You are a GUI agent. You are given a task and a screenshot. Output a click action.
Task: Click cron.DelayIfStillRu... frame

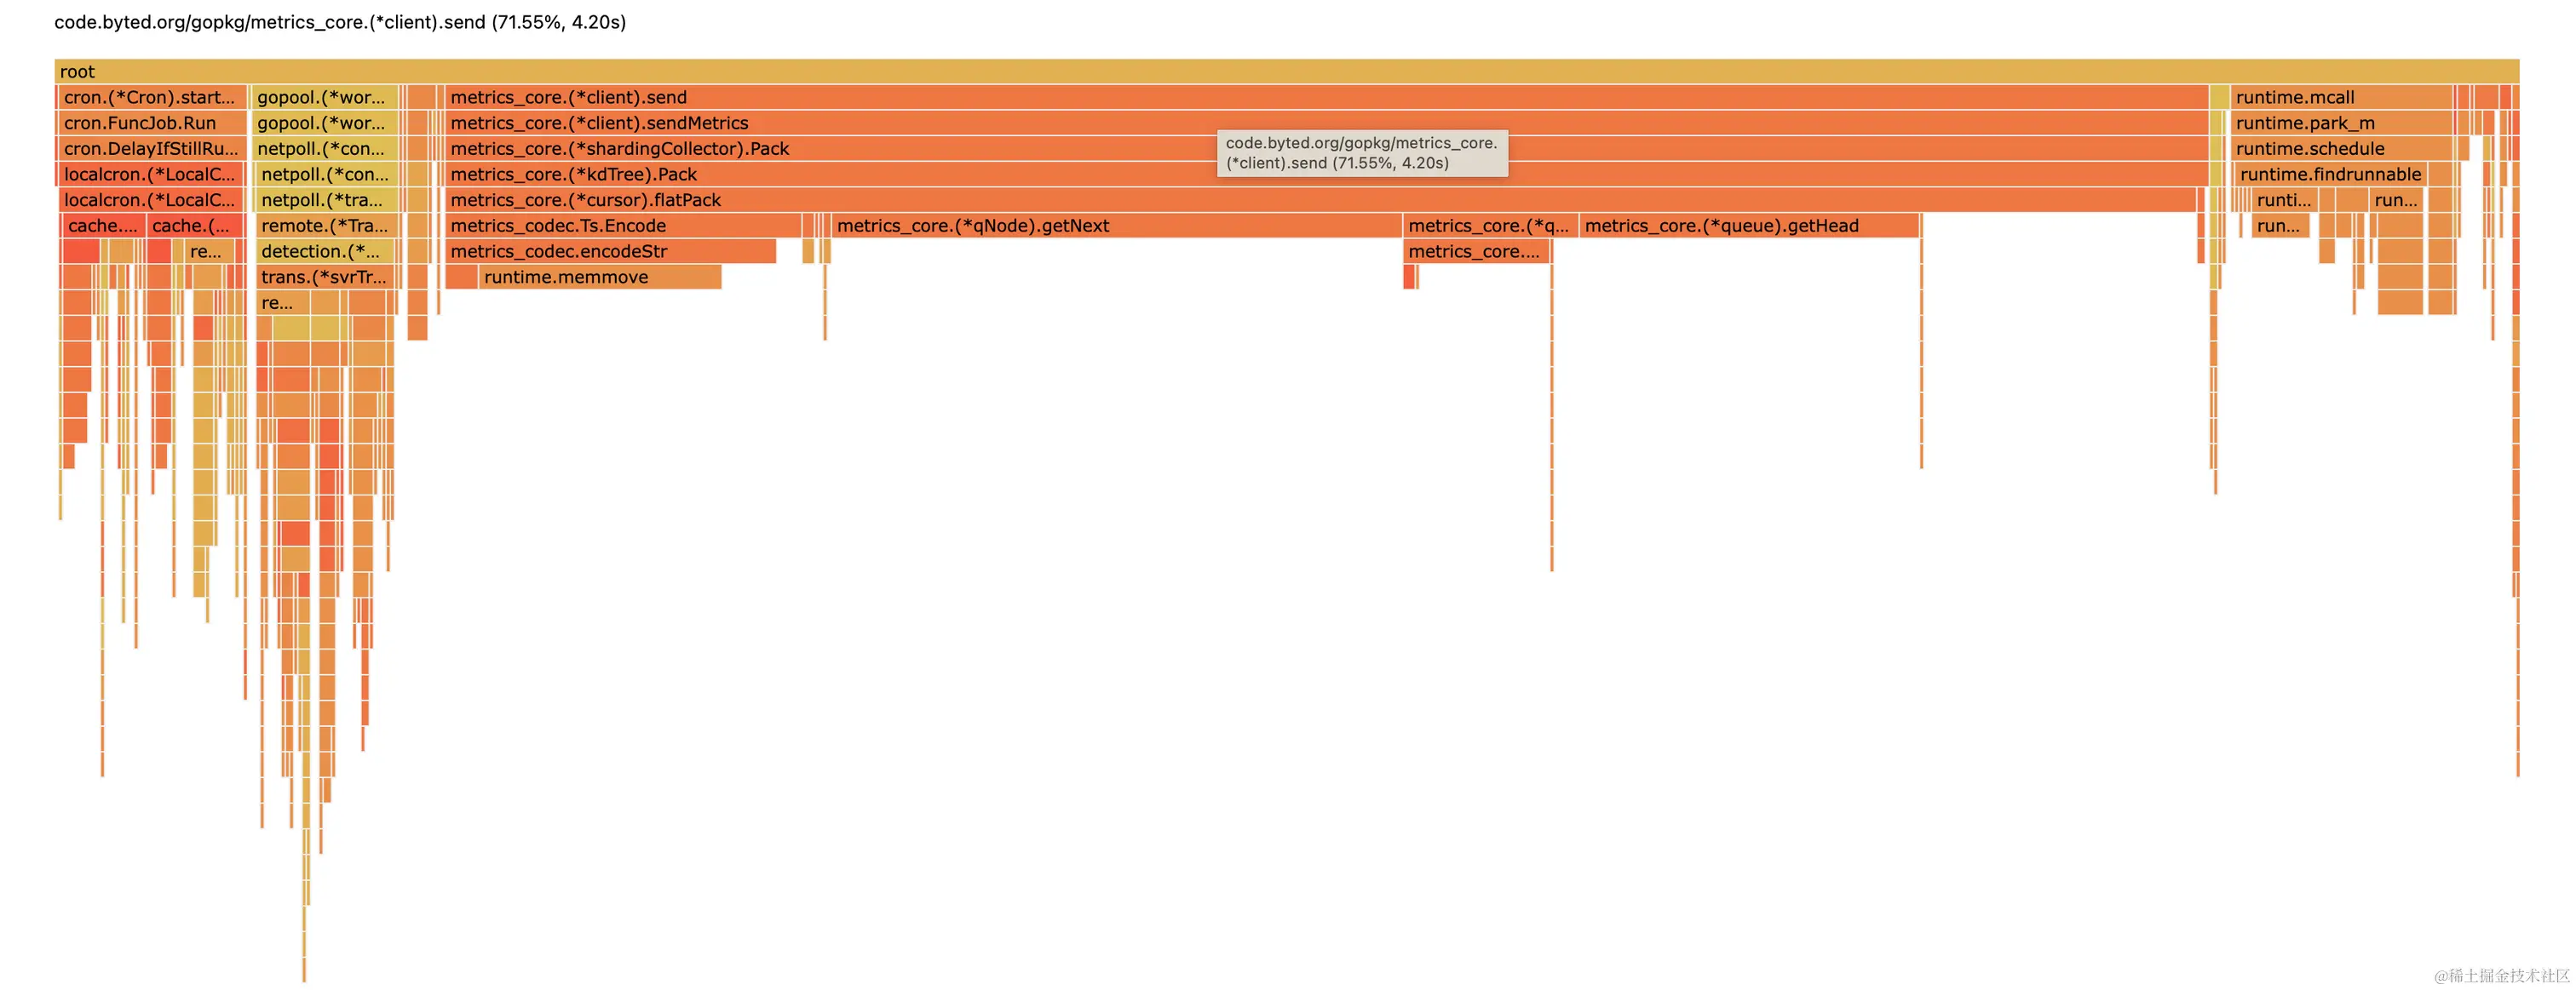point(150,149)
